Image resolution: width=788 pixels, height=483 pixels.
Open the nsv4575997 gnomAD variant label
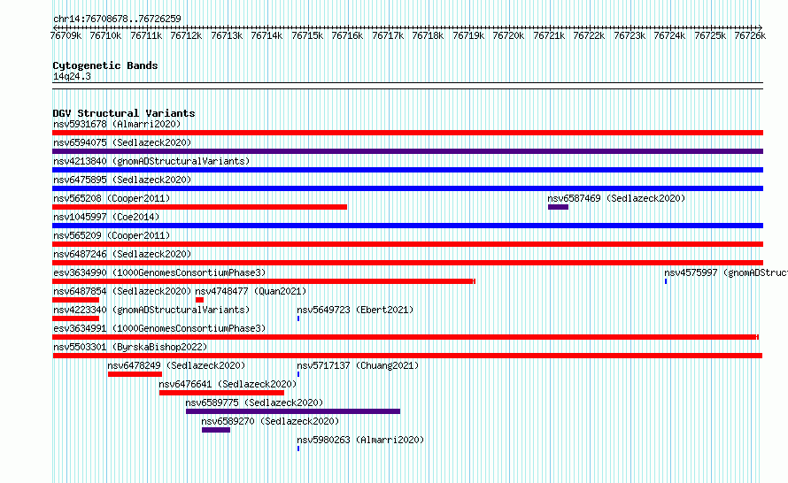tap(726, 272)
